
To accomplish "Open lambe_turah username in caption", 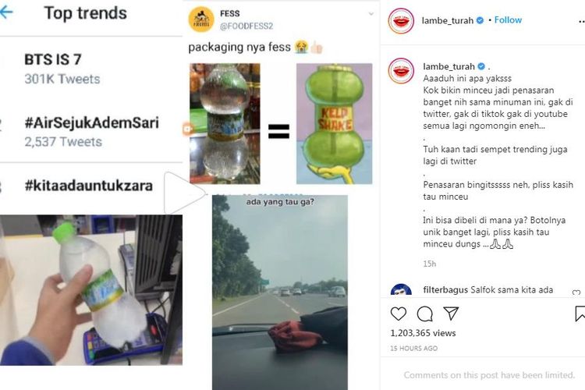I will click(448, 66).
